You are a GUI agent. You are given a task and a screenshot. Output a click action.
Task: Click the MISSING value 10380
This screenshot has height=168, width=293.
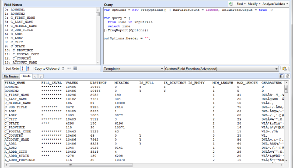coord(119,103)
